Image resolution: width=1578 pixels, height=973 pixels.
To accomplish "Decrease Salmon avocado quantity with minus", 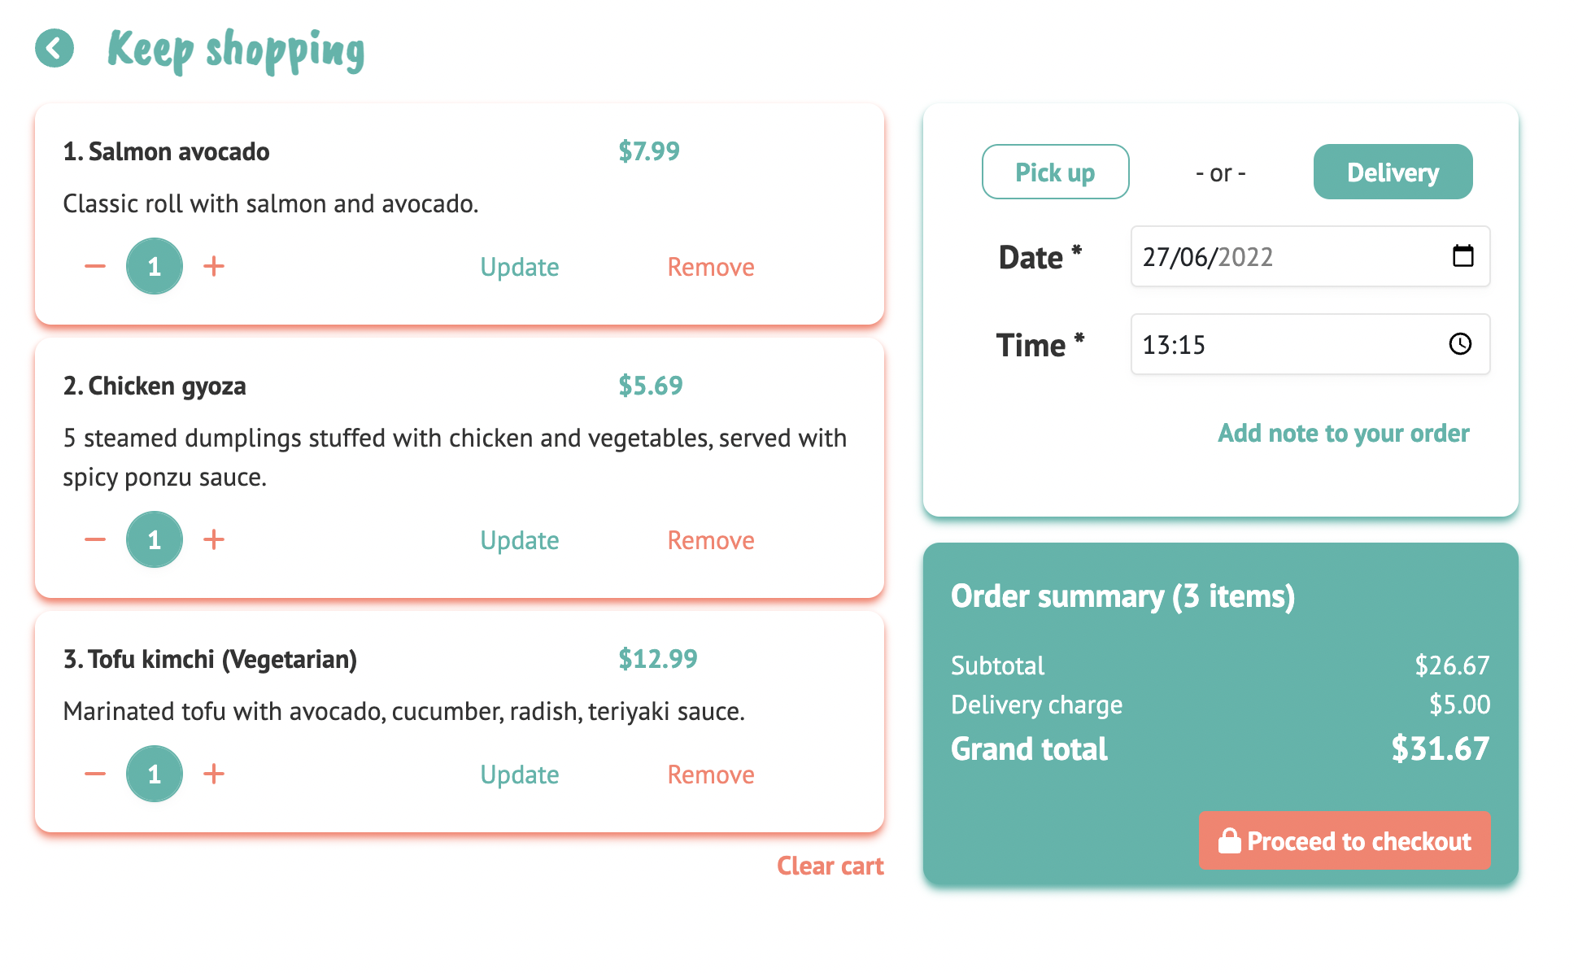I will [x=95, y=266].
